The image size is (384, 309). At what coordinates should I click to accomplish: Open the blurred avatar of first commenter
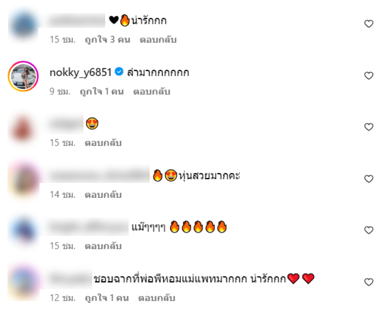click(x=23, y=25)
